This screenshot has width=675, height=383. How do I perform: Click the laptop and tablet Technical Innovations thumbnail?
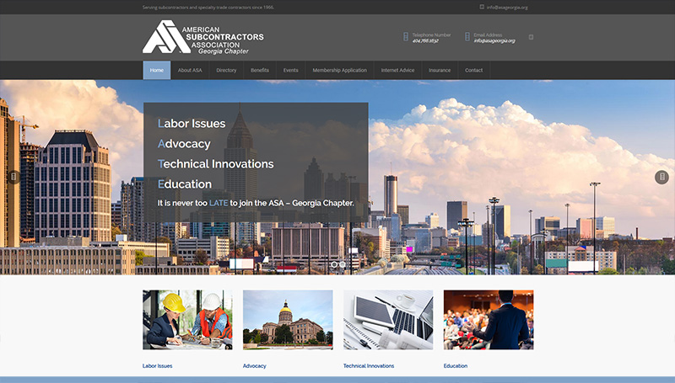(x=388, y=320)
